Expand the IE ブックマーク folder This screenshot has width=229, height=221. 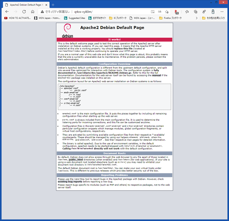pos(118,18)
